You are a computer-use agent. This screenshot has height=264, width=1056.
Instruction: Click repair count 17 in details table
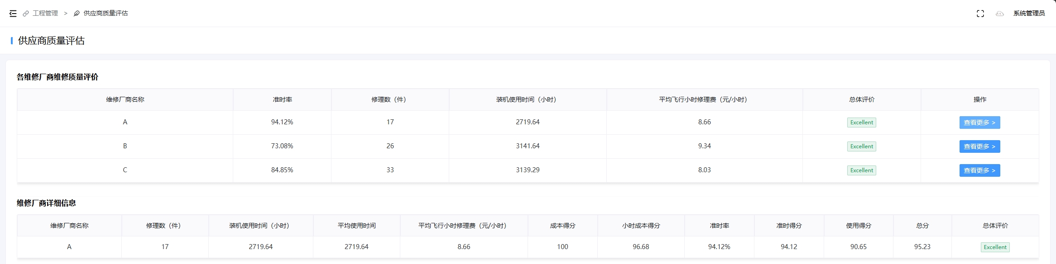point(165,247)
